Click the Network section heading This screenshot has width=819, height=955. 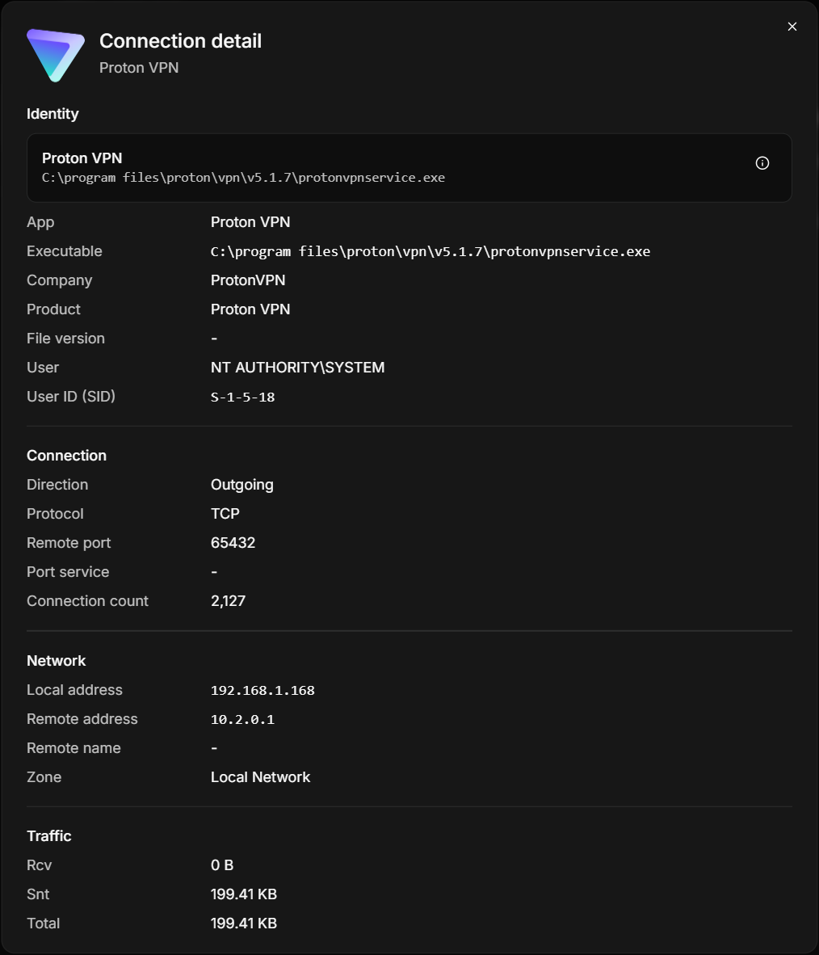[x=56, y=661]
